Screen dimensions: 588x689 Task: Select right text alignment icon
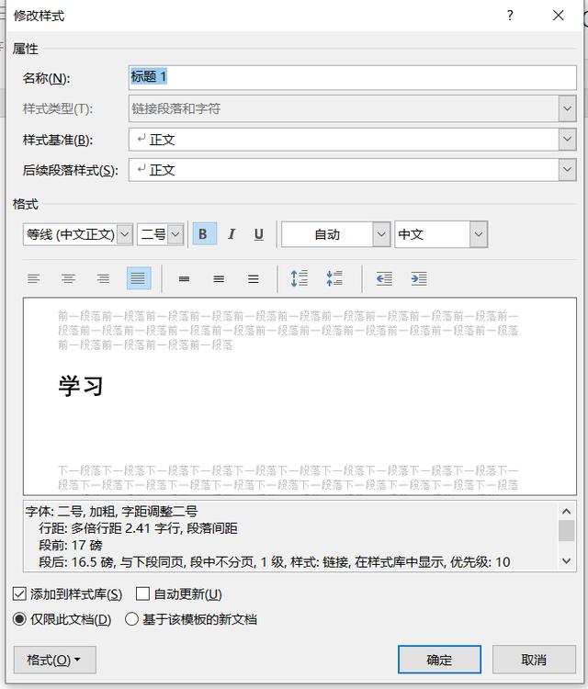[x=103, y=278]
